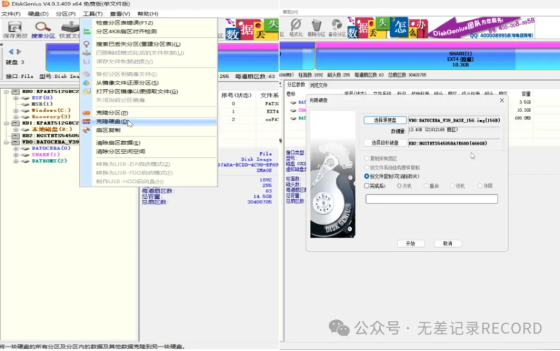
Task: Click the Delete Partition (删除分区) trash icon
Action: (317, 25)
